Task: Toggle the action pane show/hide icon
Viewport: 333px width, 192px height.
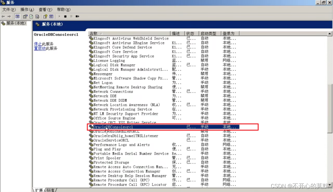Action: pos(51,16)
